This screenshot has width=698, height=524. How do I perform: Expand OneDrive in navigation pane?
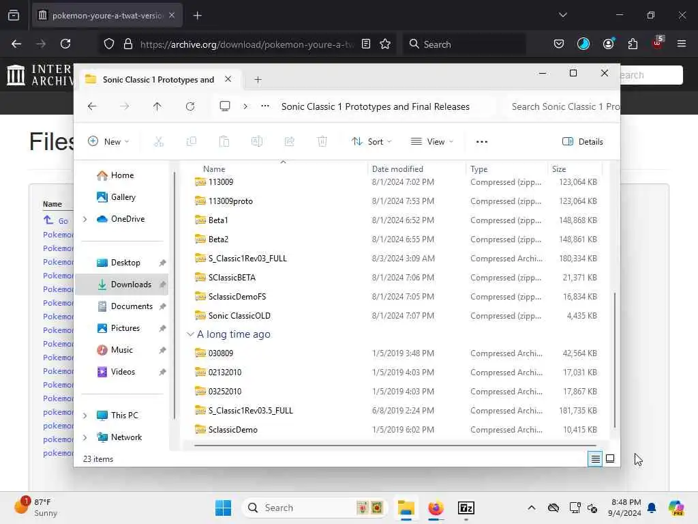coord(85,219)
